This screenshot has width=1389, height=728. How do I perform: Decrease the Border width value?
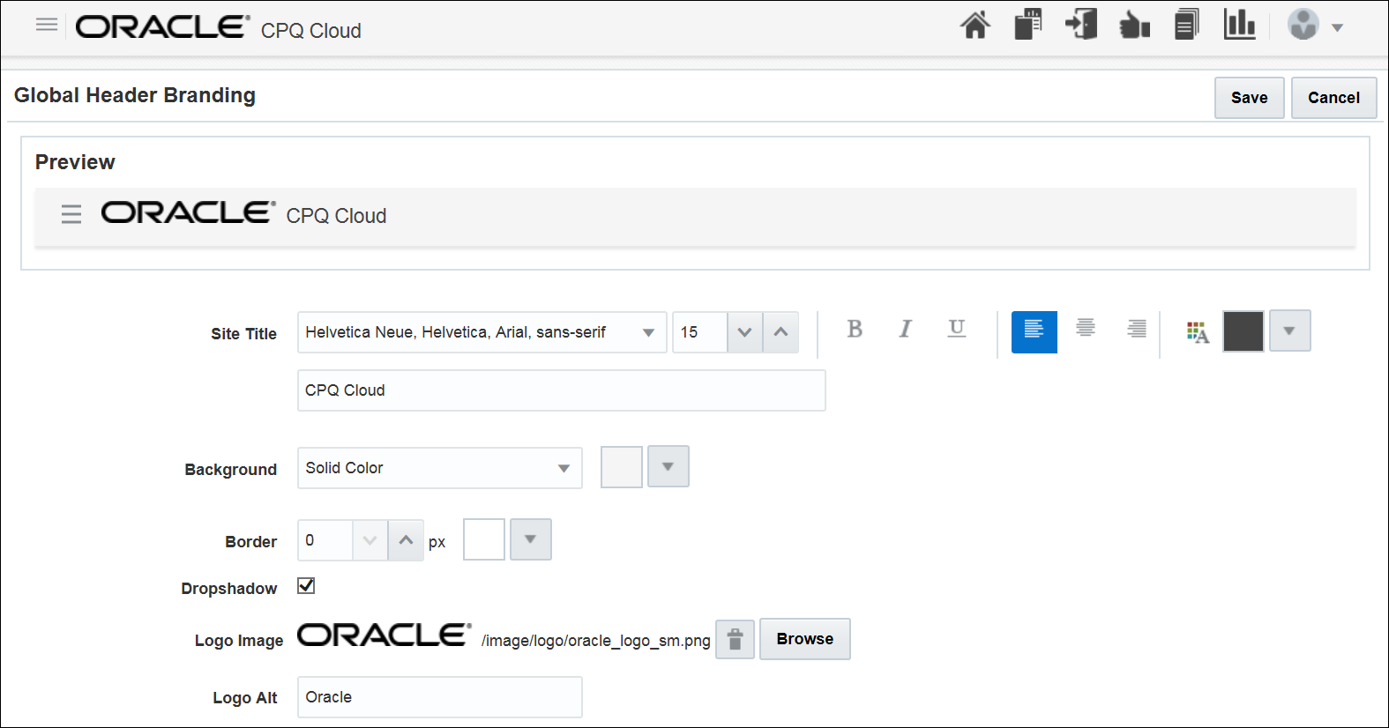[370, 540]
